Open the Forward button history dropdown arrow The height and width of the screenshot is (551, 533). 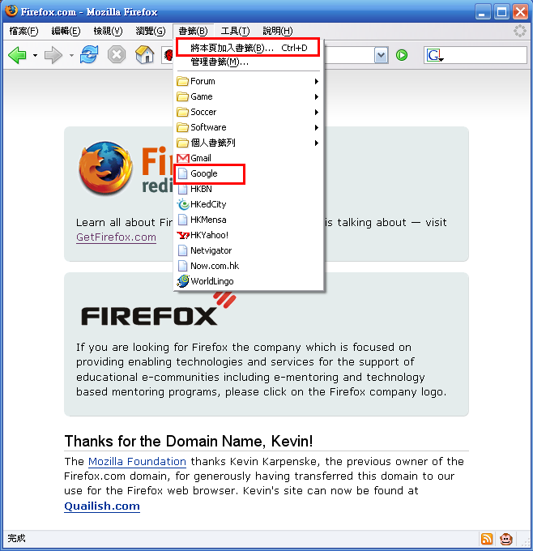tap(71, 56)
